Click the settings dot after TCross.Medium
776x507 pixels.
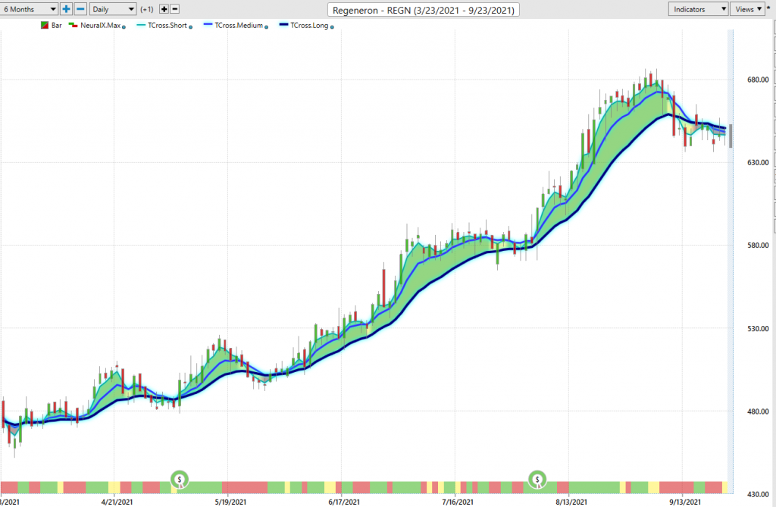[x=266, y=27]
